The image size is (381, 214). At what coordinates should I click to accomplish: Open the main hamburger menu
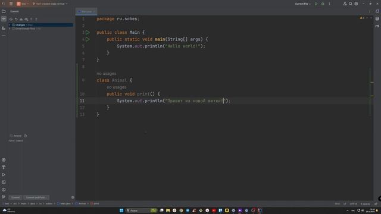pos(11,4)
